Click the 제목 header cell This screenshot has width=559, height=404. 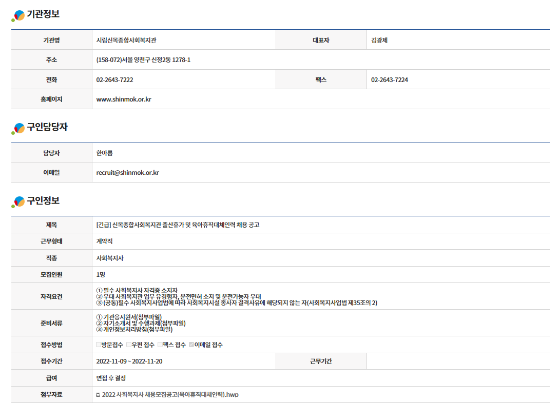click(52, 225)
